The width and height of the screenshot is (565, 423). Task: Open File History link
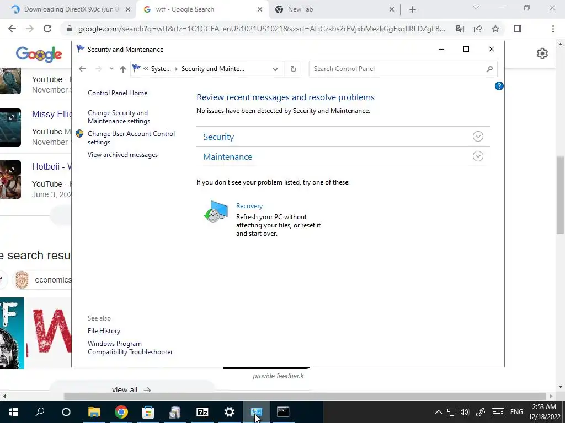[104, 331]
